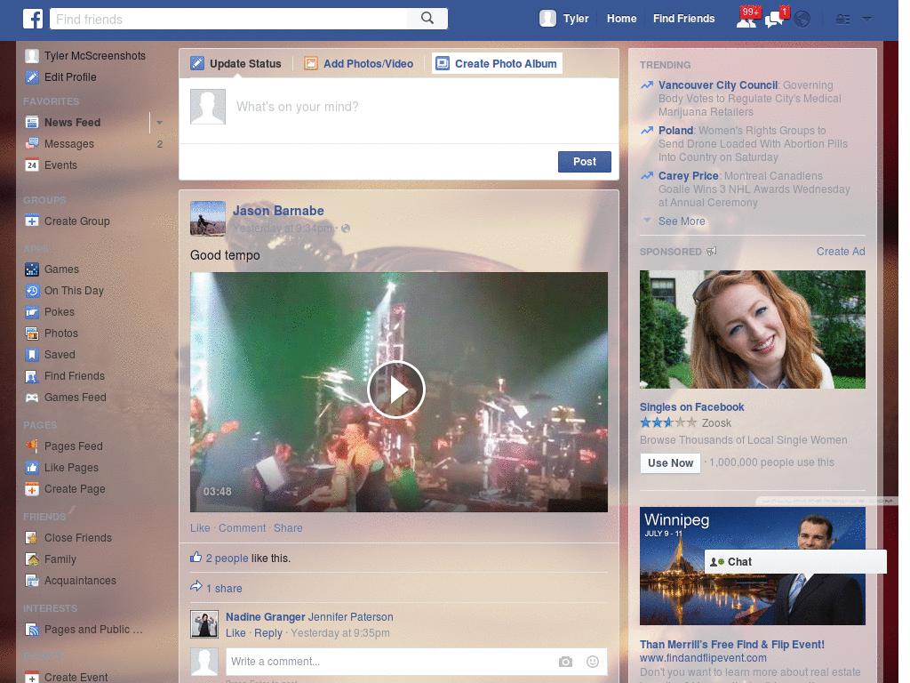910x683 pixels.
Task: Click Create Ad link
Action: pos(841,252)
